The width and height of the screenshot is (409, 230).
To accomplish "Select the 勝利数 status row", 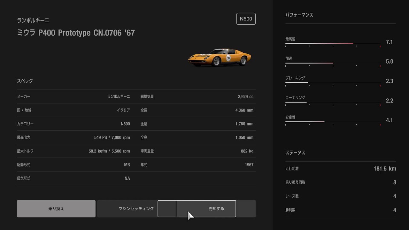I will click(x=341, y=210).
